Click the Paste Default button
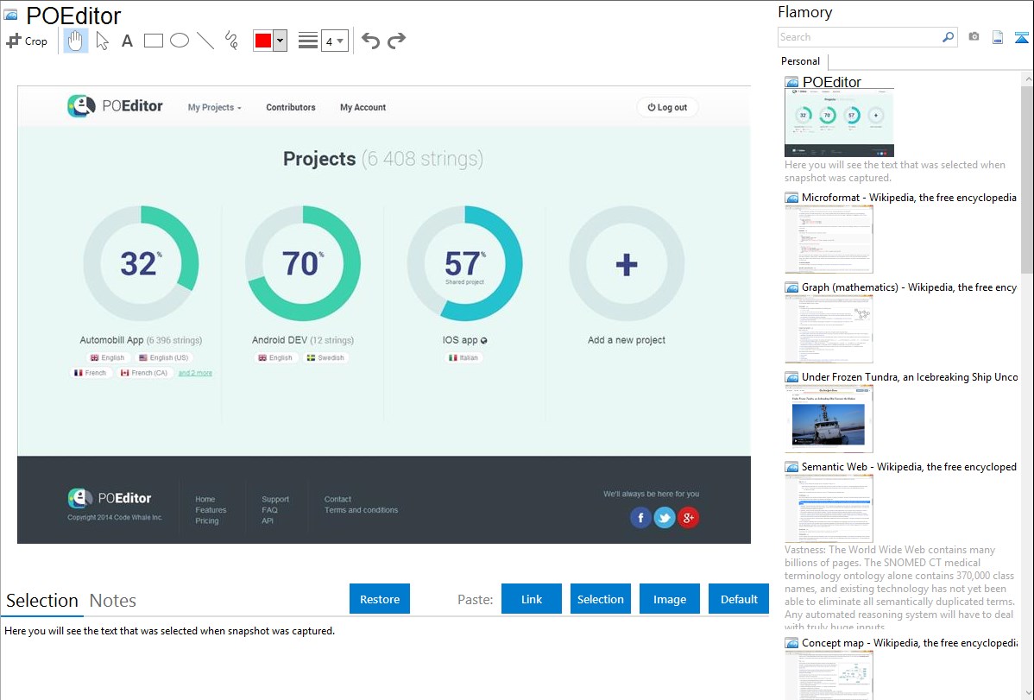The image size is (1034, 700). click(739, 599)
